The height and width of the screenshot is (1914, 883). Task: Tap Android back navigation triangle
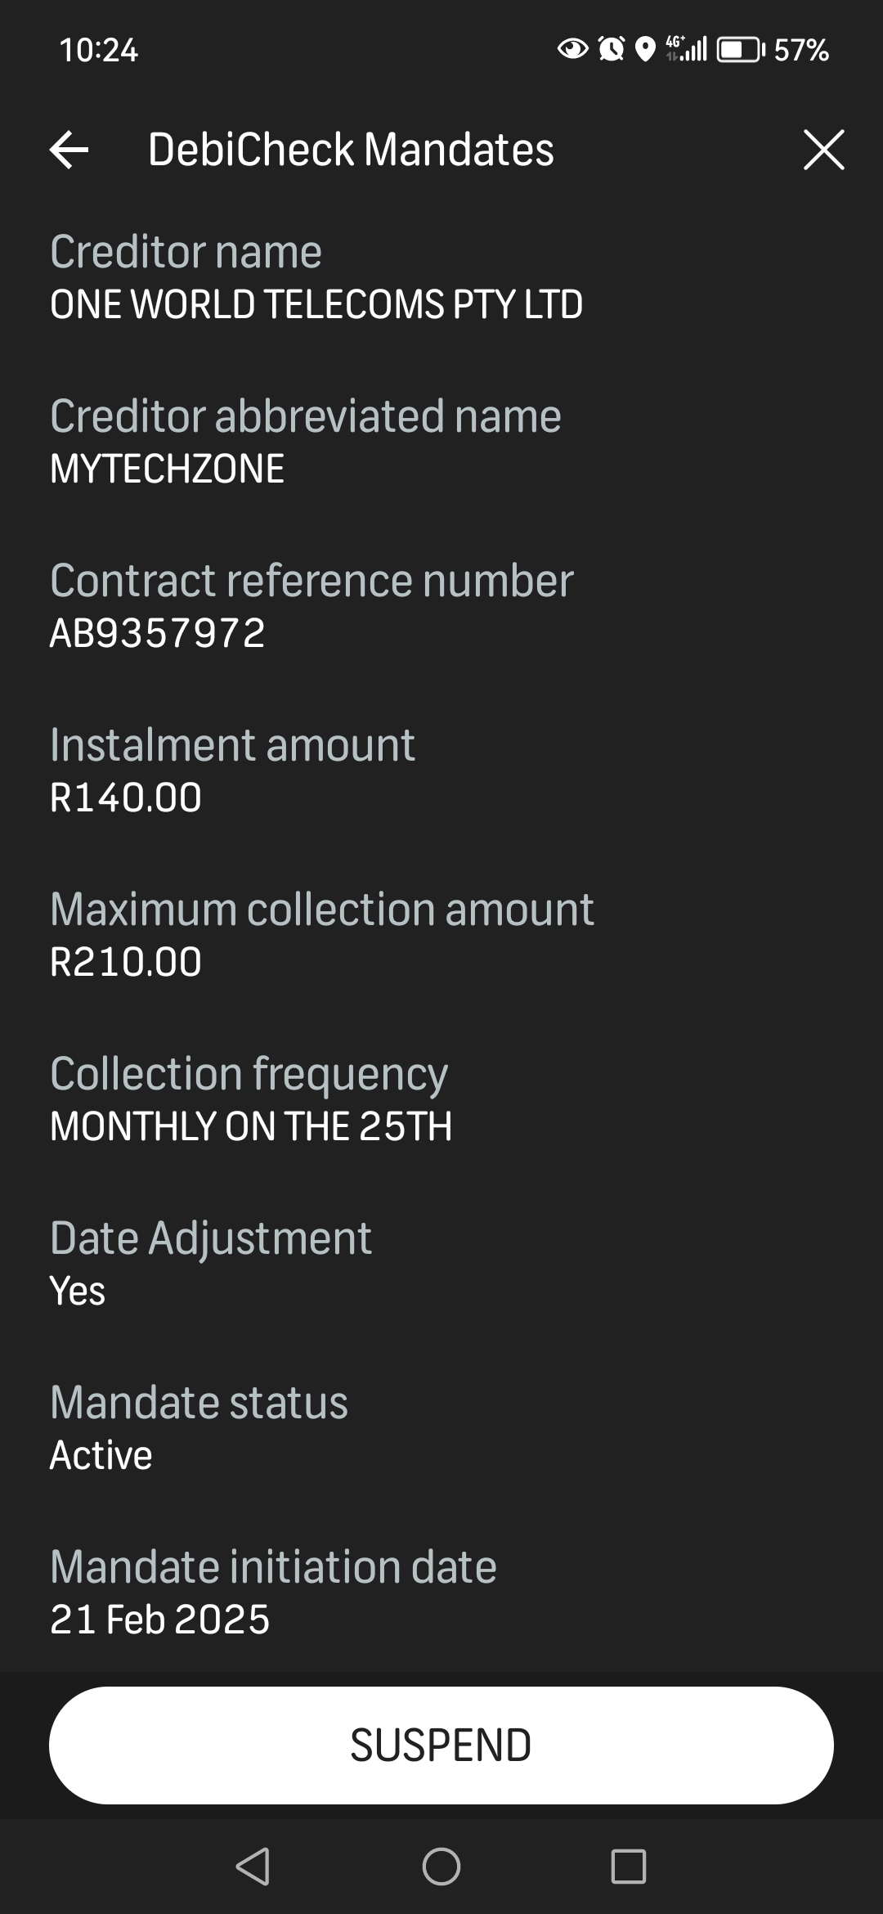[x=253, y=1867]
